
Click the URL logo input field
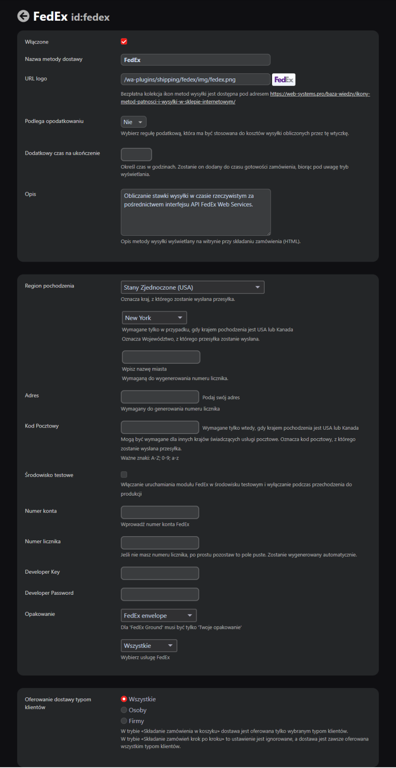click(195, 79)
